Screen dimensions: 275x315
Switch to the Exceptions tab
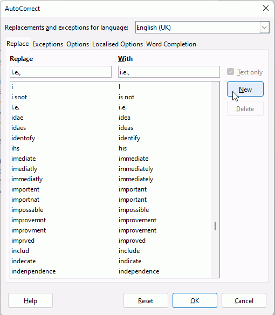pyautogui.click(x=47, y=44)
